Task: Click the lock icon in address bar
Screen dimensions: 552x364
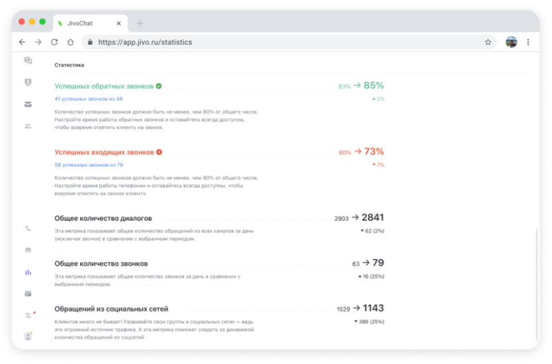Action: tap(90, 42)
